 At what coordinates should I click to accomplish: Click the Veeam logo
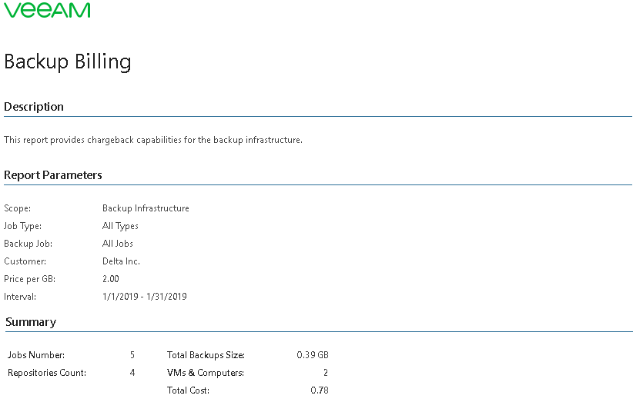point(47,10)
